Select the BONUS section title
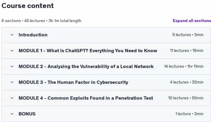Image resolution: width=211 pixels, height=122 pixels. pos(27,114)
